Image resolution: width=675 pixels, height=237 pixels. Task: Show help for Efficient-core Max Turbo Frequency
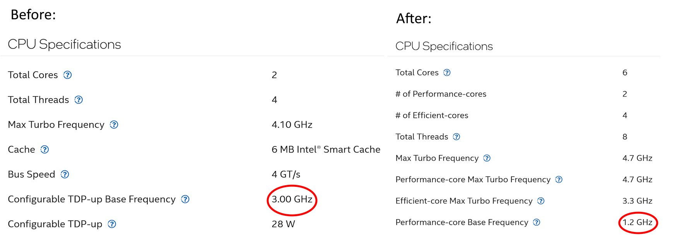tap(541, 201)
